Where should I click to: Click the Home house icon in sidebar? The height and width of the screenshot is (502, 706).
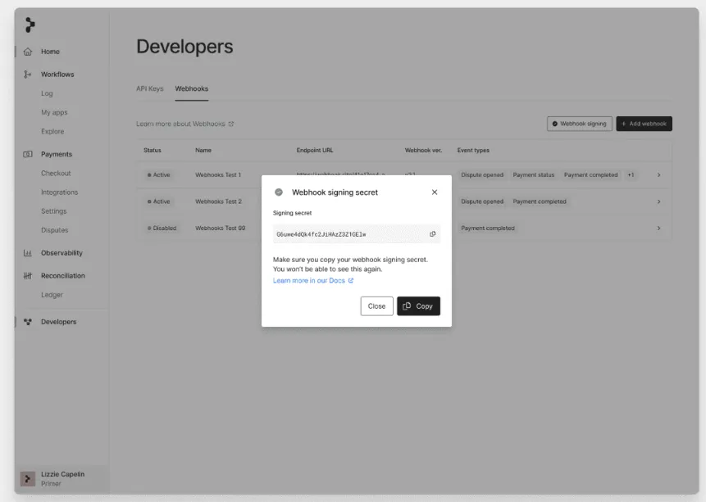[x=27, y=52]
